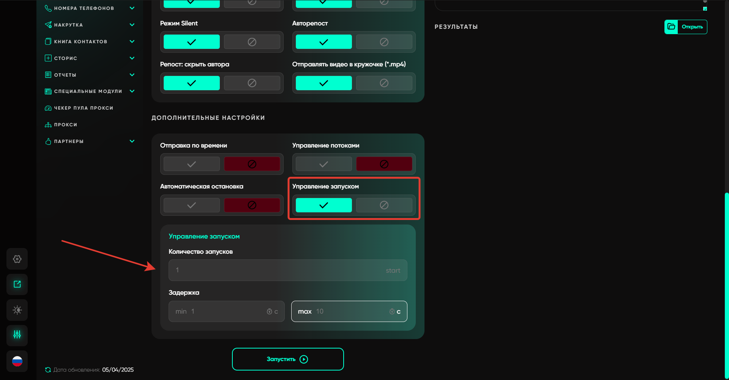Click the page vertical scrollbar thumb
729x380 pixels.
coord(726,284)
